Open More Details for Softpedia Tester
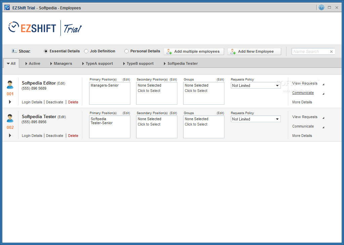The image size is (344, 245). [x=302, y=136]
